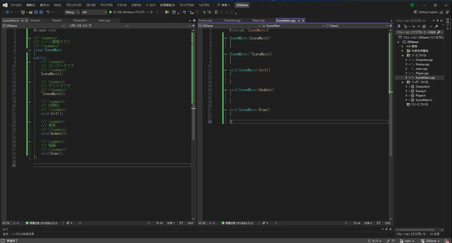Click the Open File folder icon
Screen dimensions: 452x243
(31, 12)
